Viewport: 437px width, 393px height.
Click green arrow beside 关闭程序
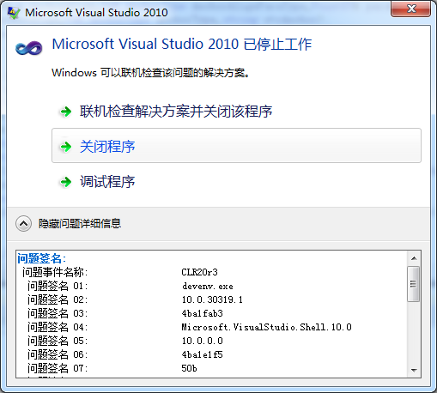[66, 147]
